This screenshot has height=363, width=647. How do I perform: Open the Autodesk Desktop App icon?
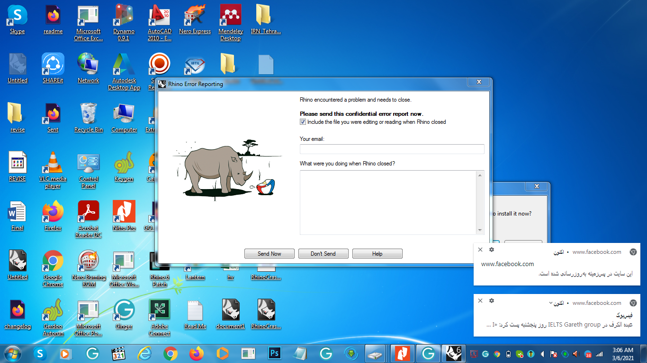pyautogui.click(x=124, y=71)
